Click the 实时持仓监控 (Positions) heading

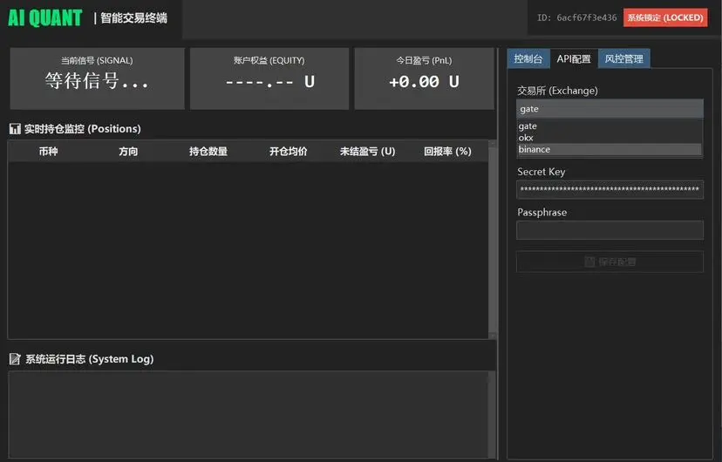[83, 128]
